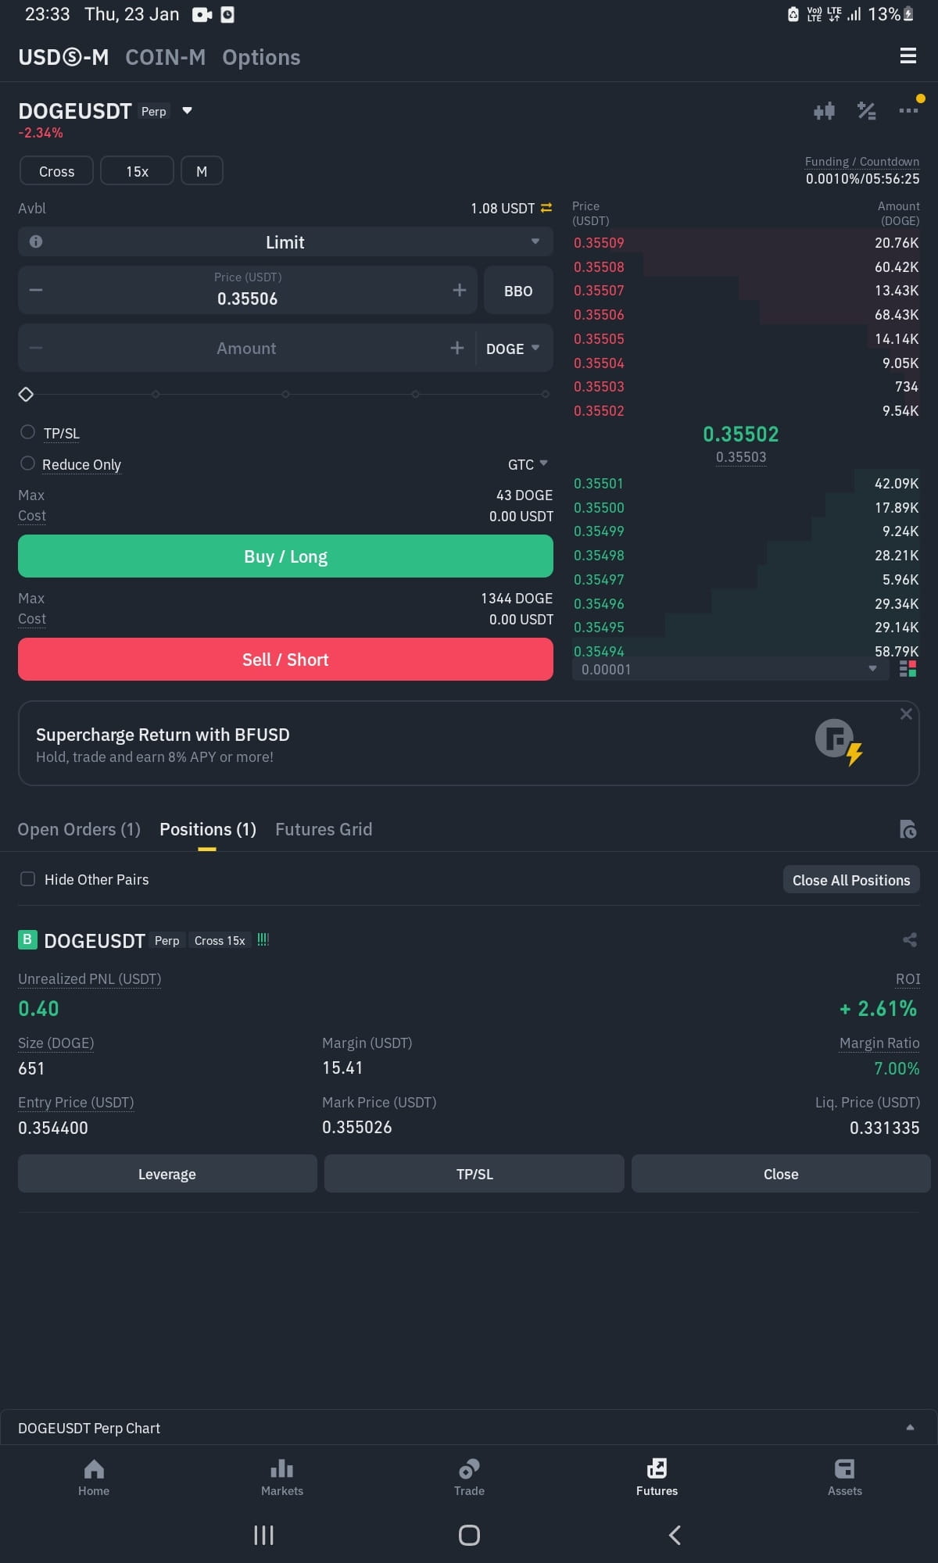This screenshot has height=1563, width=938.
Task: Set amount slider to midpoint marker
Action: [x=285, y=394]
